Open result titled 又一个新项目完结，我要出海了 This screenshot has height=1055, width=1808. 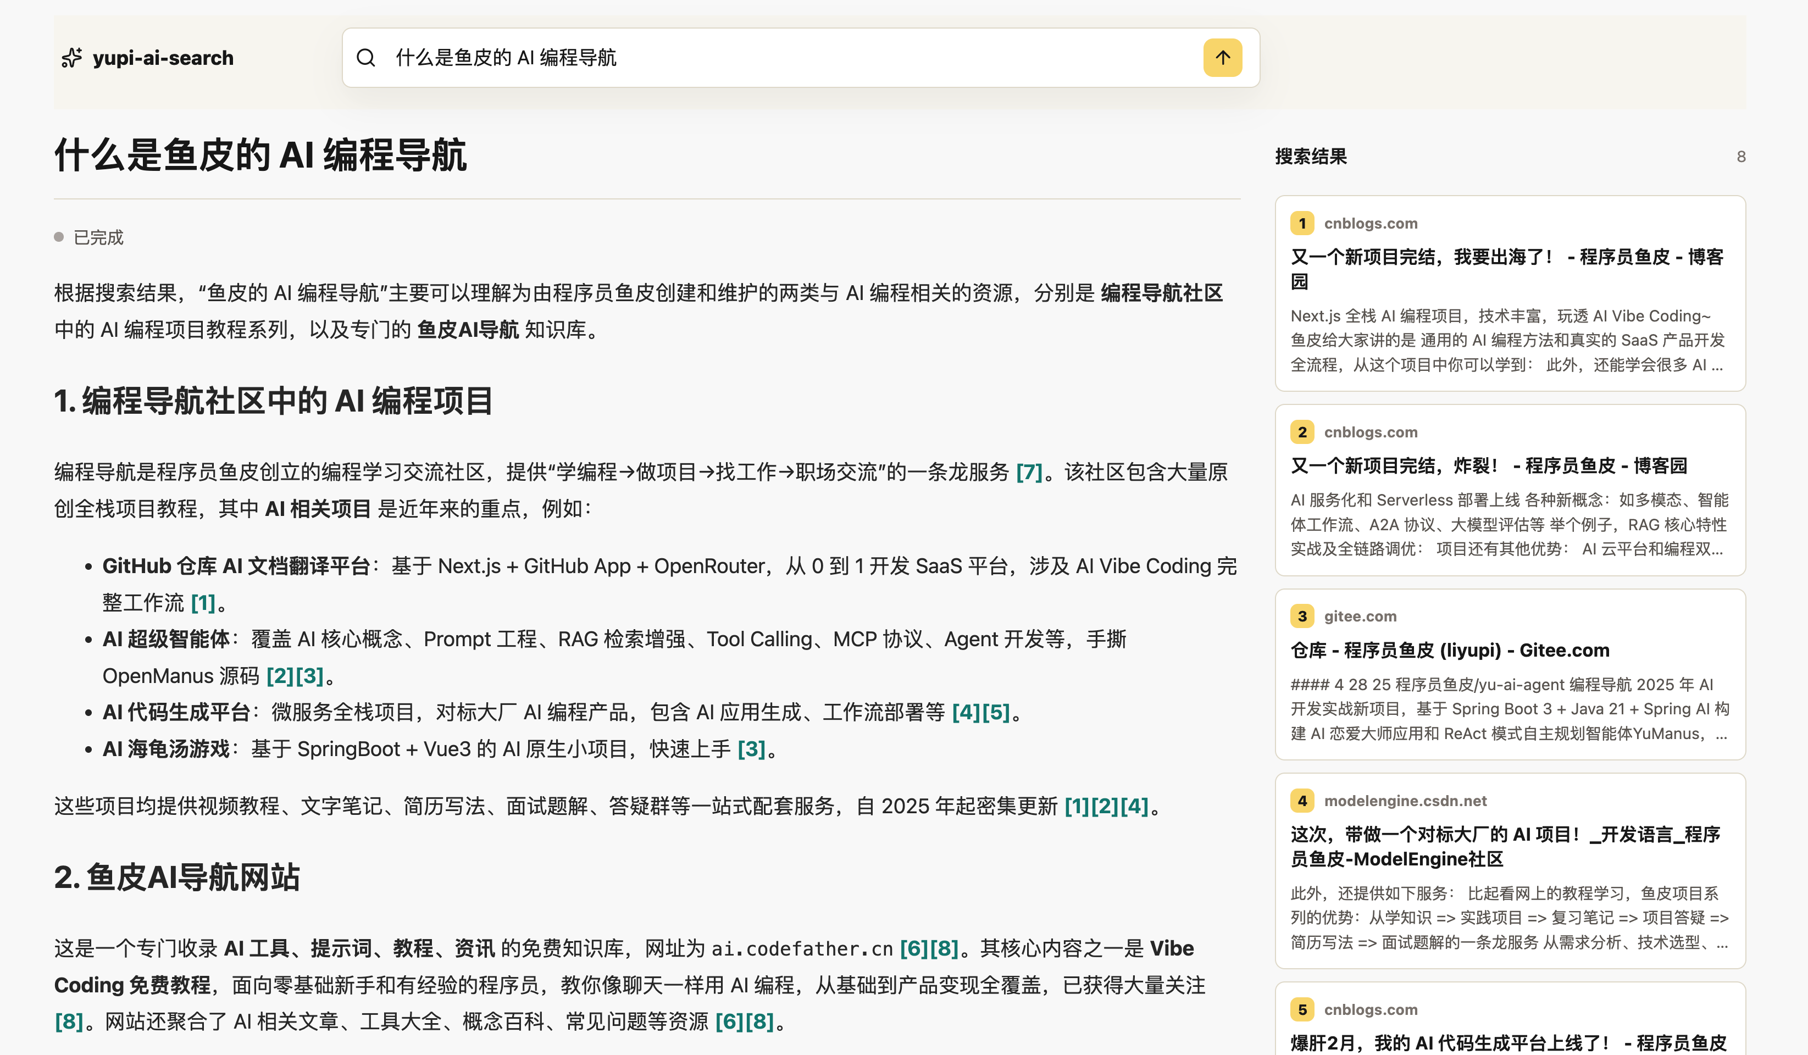click(x=1507, y=269)
